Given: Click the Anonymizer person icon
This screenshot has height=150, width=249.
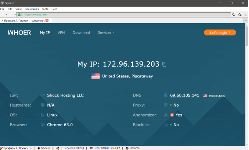Looking at the screenshot, I should point(166,115).
